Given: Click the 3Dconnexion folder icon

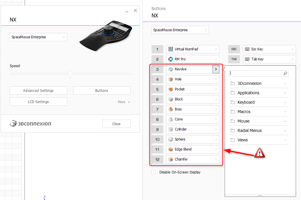Looking at the screenshot, I should pyautogui.click(x=233, y=83).
